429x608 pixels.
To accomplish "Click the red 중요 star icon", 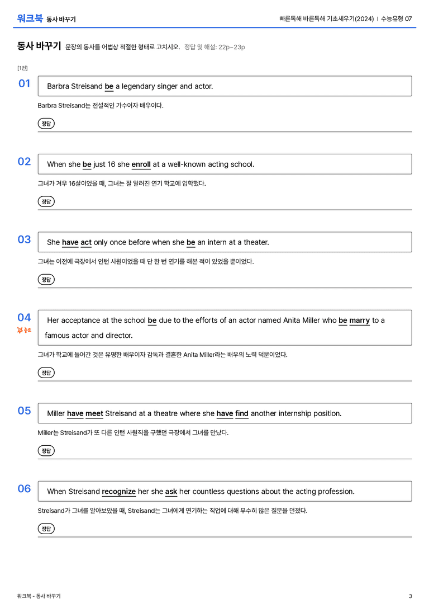I will [24, 330].
